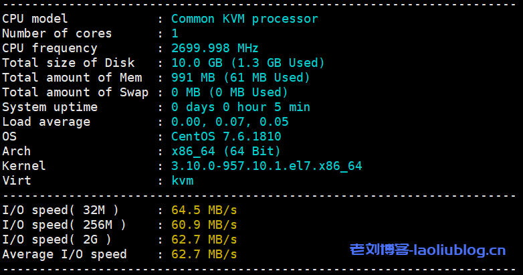The width and height of the screenshot is (523, 275).
Task: Click the OS value CentOS 7.6.1810
Action: (226, 136)
